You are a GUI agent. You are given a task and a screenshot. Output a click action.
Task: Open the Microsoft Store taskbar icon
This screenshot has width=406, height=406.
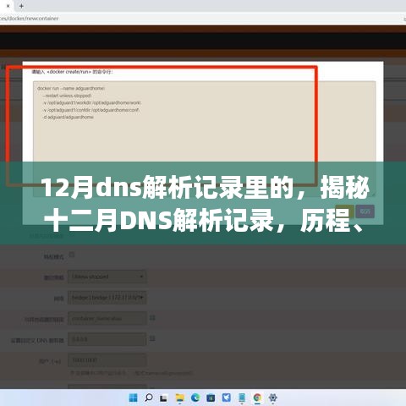[211, 398]
